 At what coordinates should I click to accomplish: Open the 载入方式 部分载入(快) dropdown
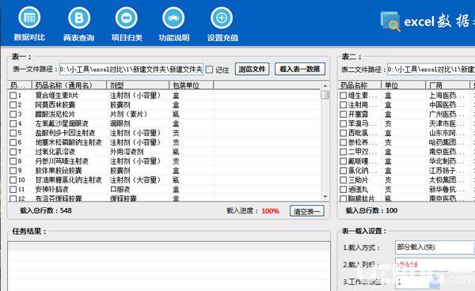tap(435, 248)
